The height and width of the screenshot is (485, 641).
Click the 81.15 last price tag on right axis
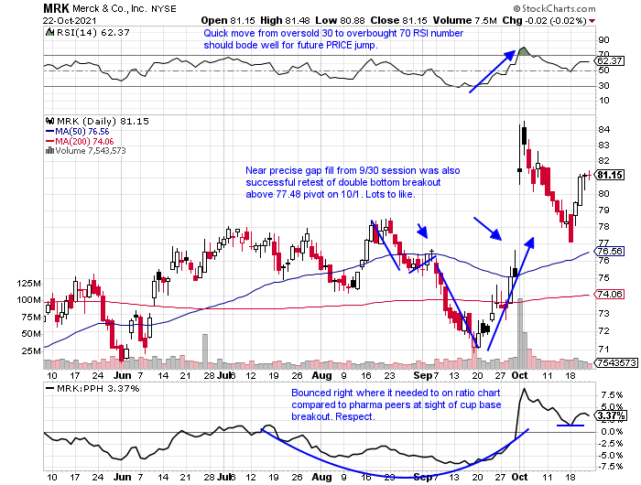[609, 175]
